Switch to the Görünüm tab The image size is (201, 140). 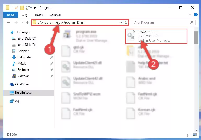point(56,15)
